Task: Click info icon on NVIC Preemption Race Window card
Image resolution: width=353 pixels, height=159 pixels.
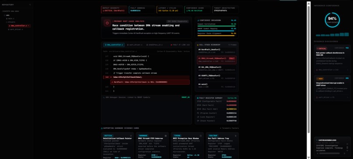Action: click(x=201, y=136)
